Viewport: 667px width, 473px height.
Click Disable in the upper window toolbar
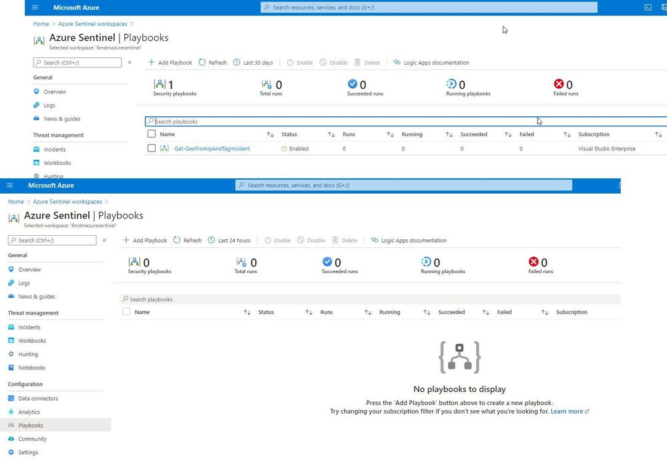pyautogui.click(x=334, y=63)
